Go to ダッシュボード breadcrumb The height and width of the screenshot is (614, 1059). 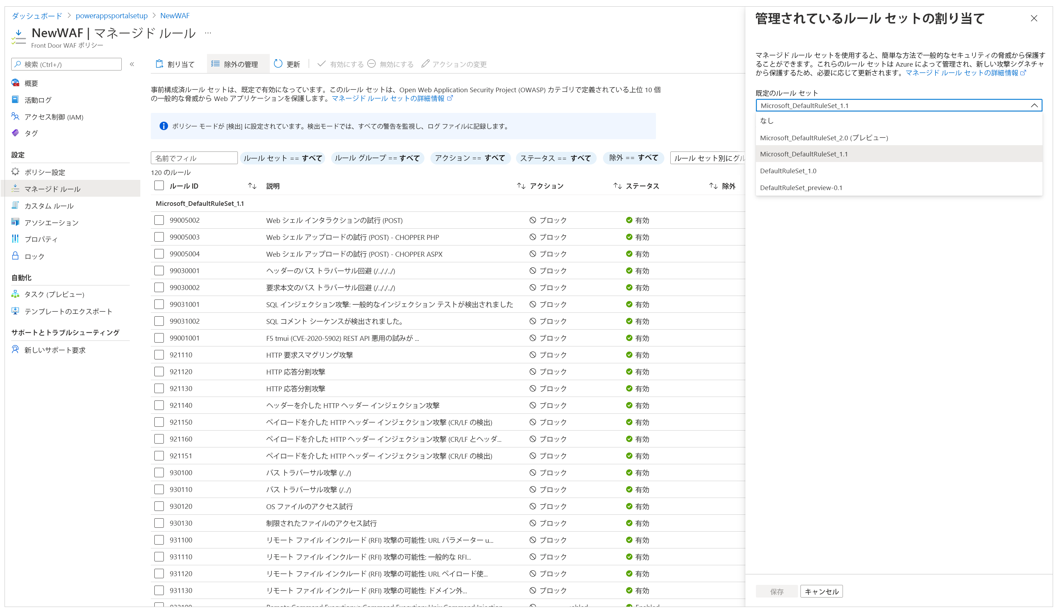[x=37, y=15]
